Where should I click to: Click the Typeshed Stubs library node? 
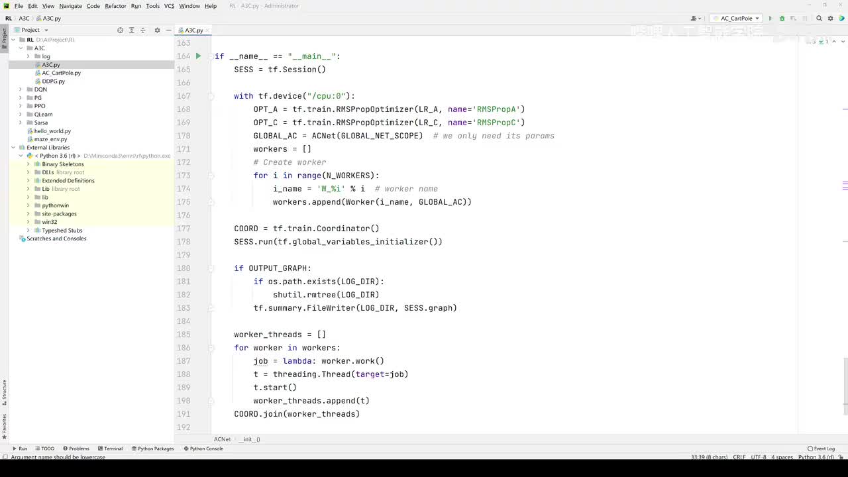(x=62, y=231)
